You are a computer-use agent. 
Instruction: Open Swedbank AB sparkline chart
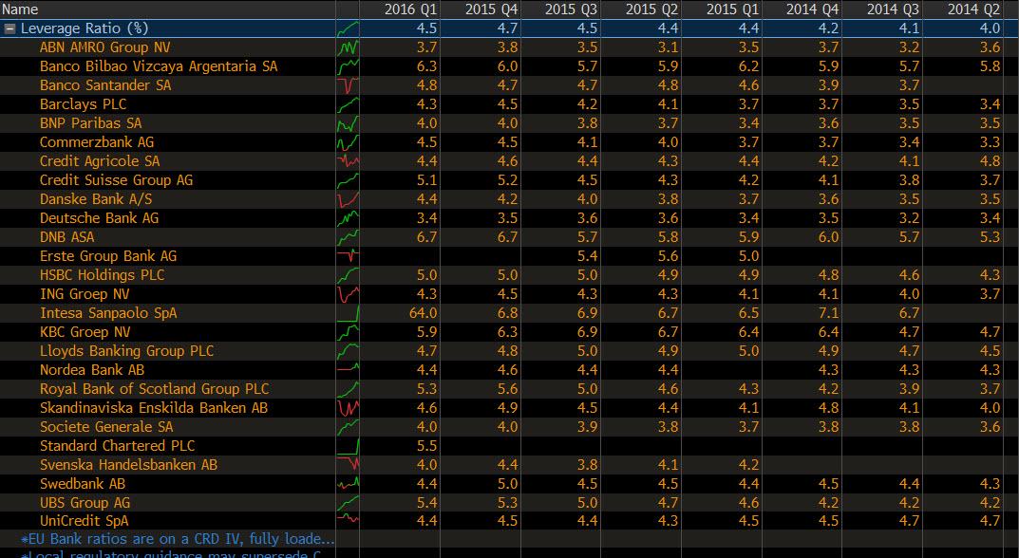[348, 484]
